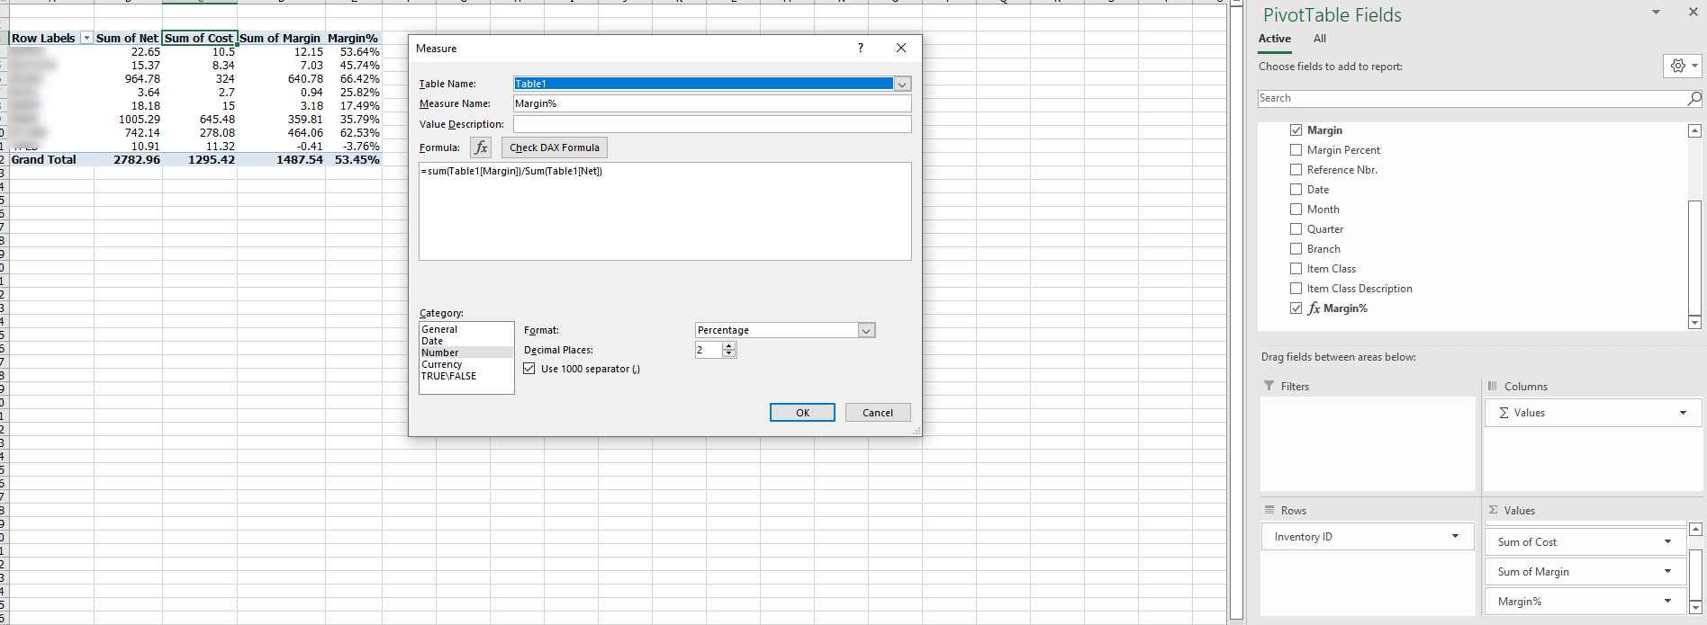Viewport: 1707px width, 625px height.
Task: Open the PivotTable Fields task pane options arrow
Action: pyautogui.click(x=1656, y=13)
